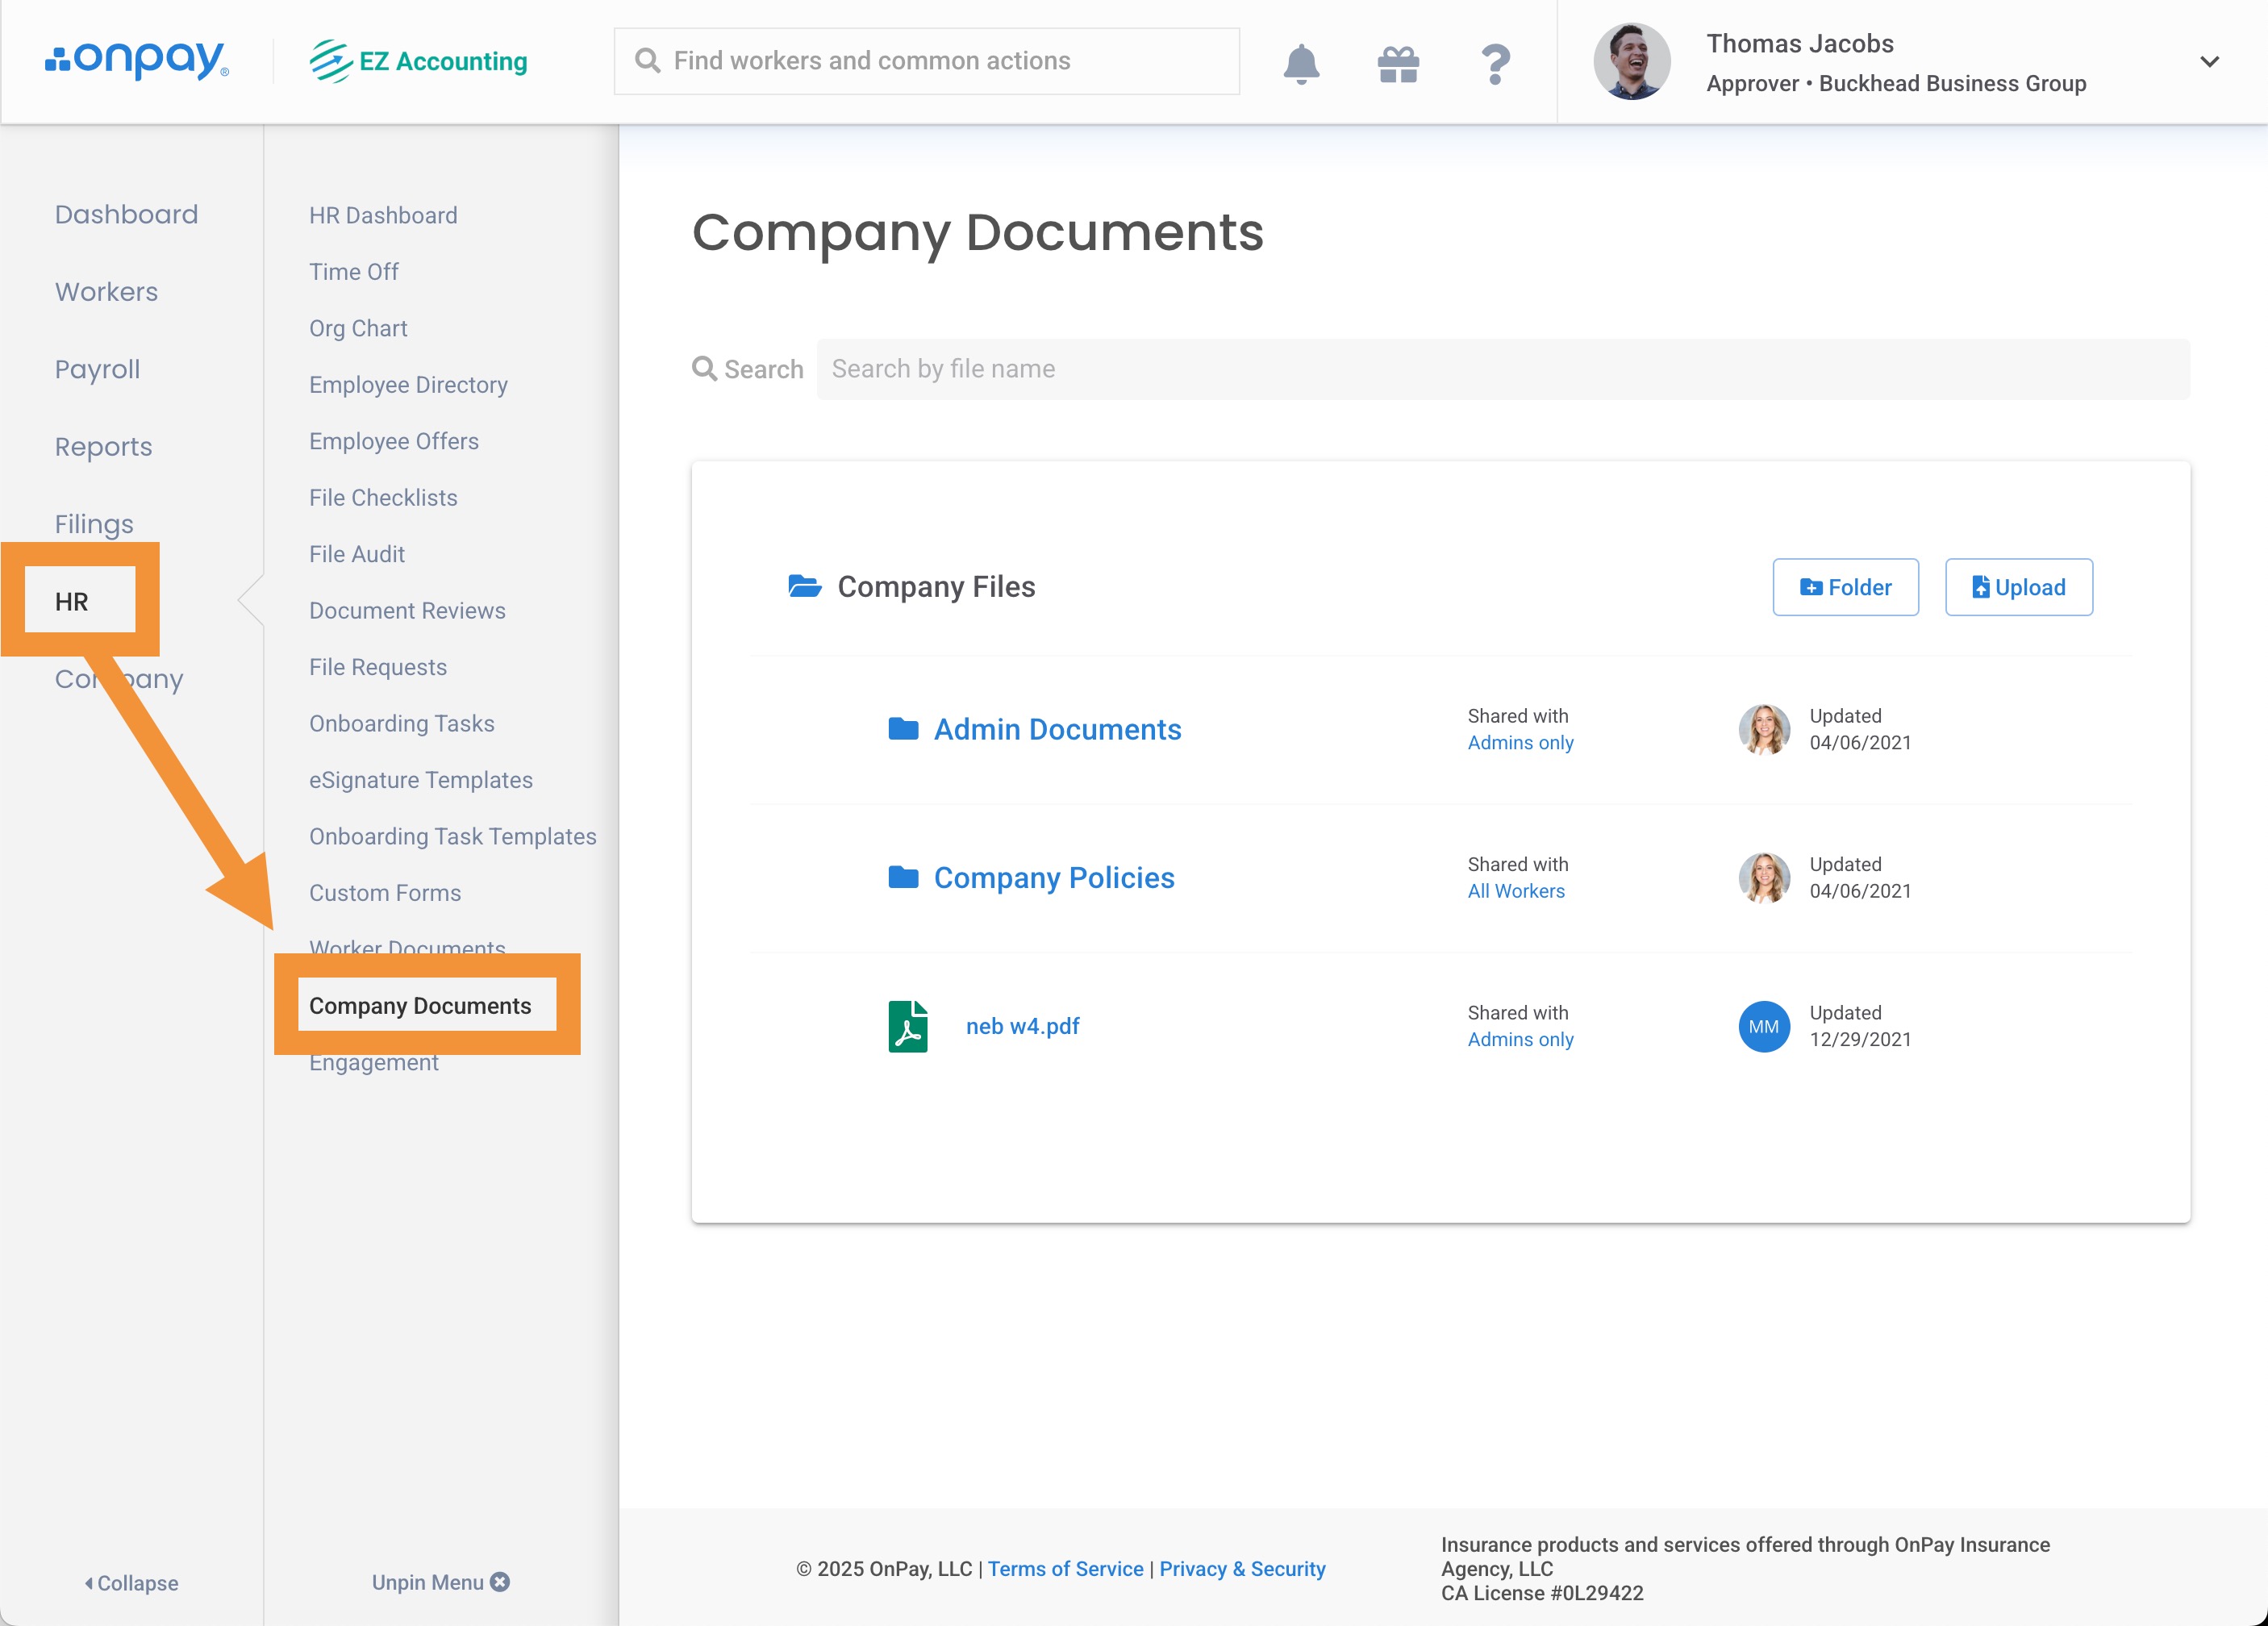Click the neb w4.pdf file icon
Screen dimensions: 2268x1626
pos(908,1027)
